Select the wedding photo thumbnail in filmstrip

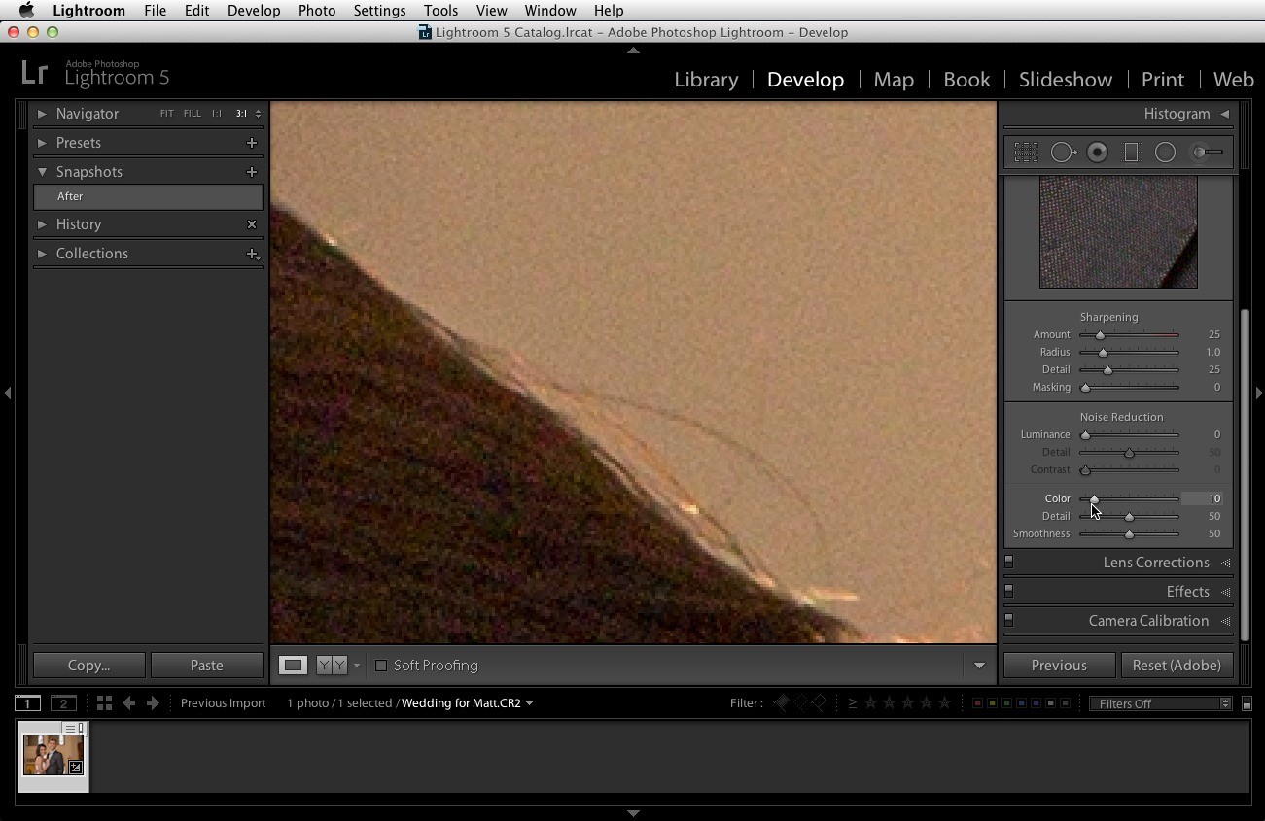(53, 755)
